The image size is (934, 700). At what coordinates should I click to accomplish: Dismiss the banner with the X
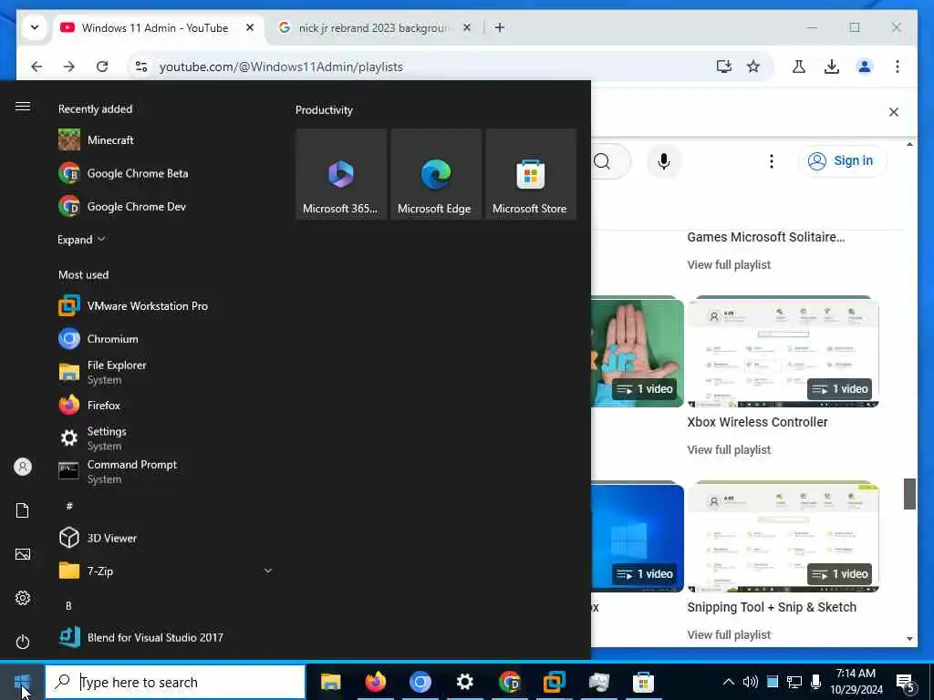pyautogui.click(x=894, y=112)
